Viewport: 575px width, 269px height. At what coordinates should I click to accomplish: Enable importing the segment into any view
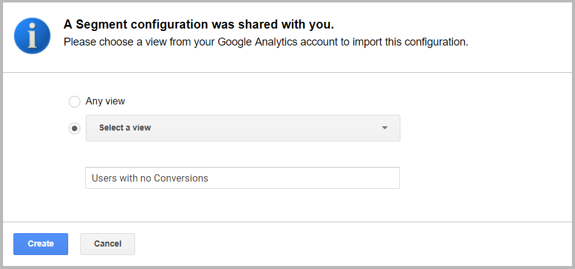point(74,102)
